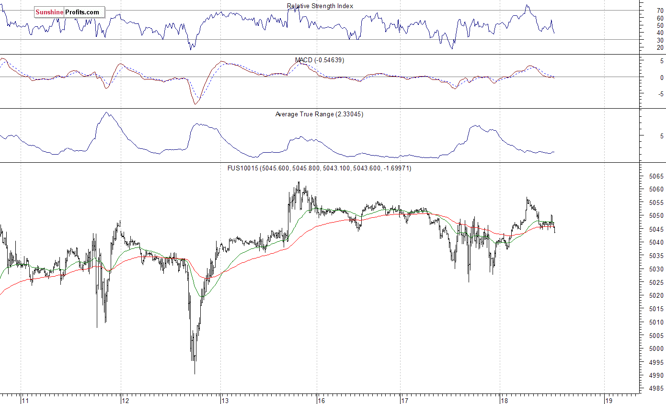Click RSI axis value 40
Image resolution: width=666 pixels, height=404 pixels.
(660, 33)
